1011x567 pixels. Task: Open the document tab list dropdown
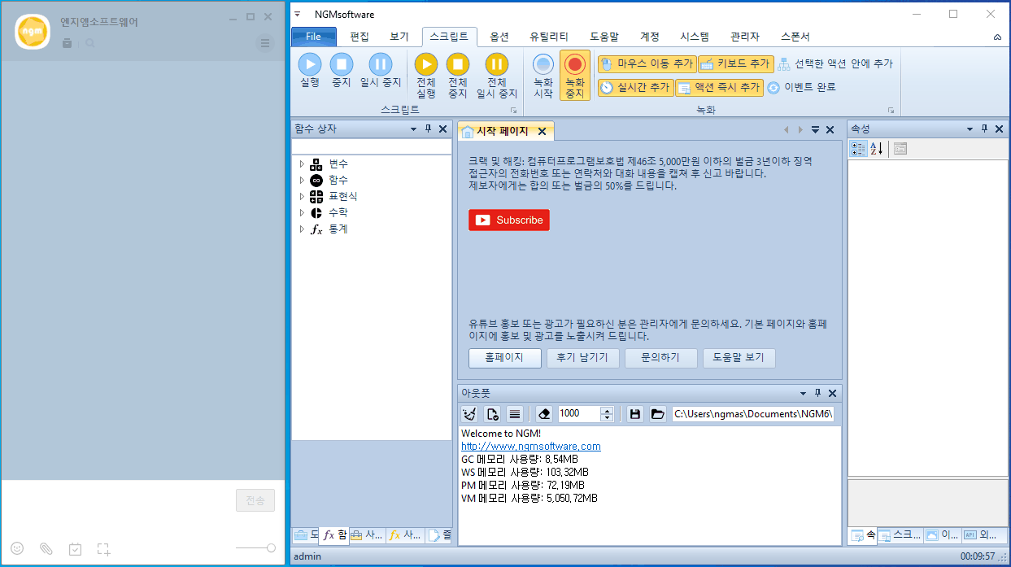(815, 130)
